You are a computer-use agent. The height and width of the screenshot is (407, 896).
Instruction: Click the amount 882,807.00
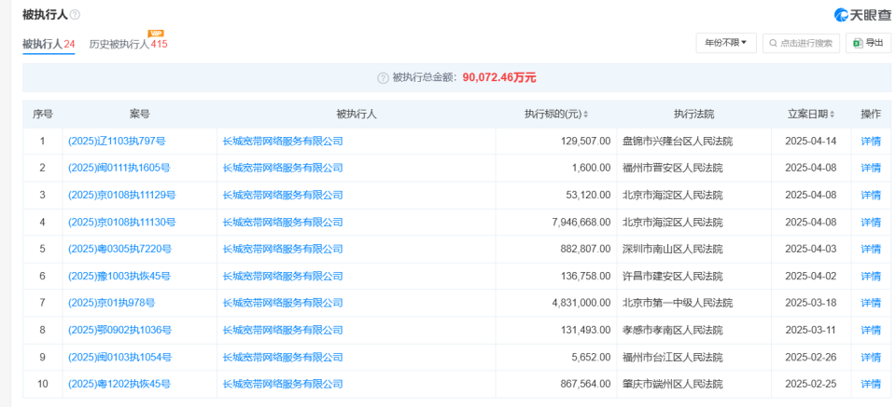(586, 249)
